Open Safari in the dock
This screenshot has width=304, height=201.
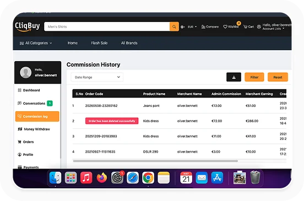133,177
